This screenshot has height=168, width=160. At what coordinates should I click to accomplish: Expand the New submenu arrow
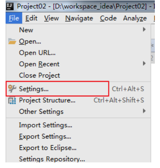coord(144,29)
